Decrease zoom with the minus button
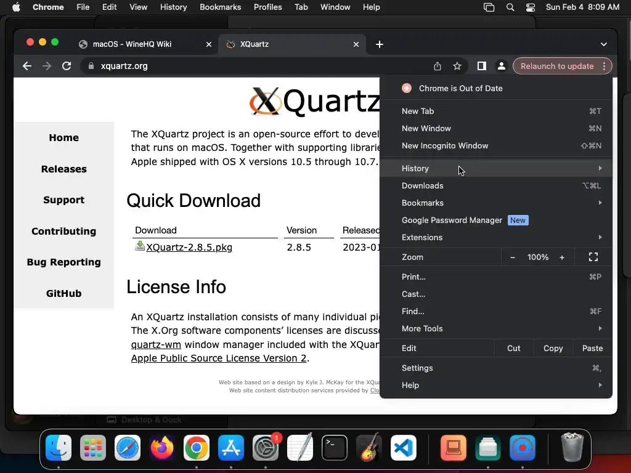Screen dimensions: 631x473 512,257
